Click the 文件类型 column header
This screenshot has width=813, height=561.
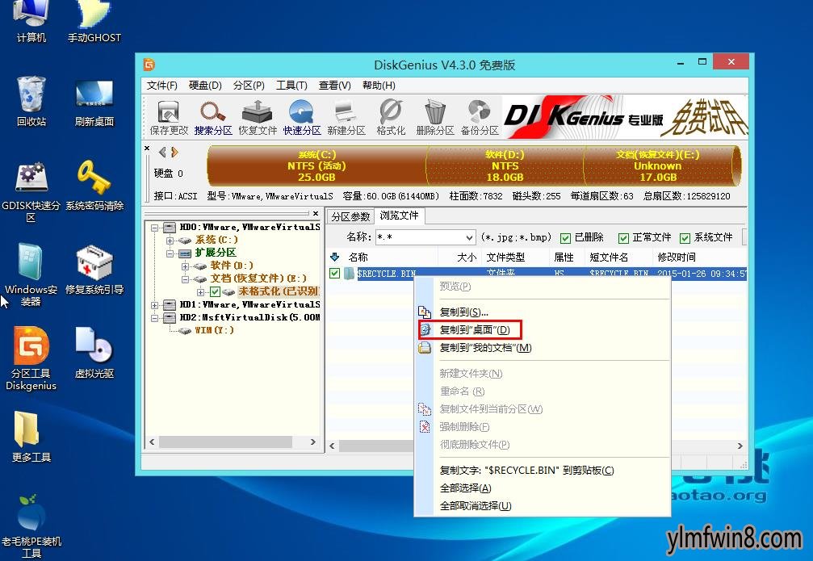coord(515,257)
